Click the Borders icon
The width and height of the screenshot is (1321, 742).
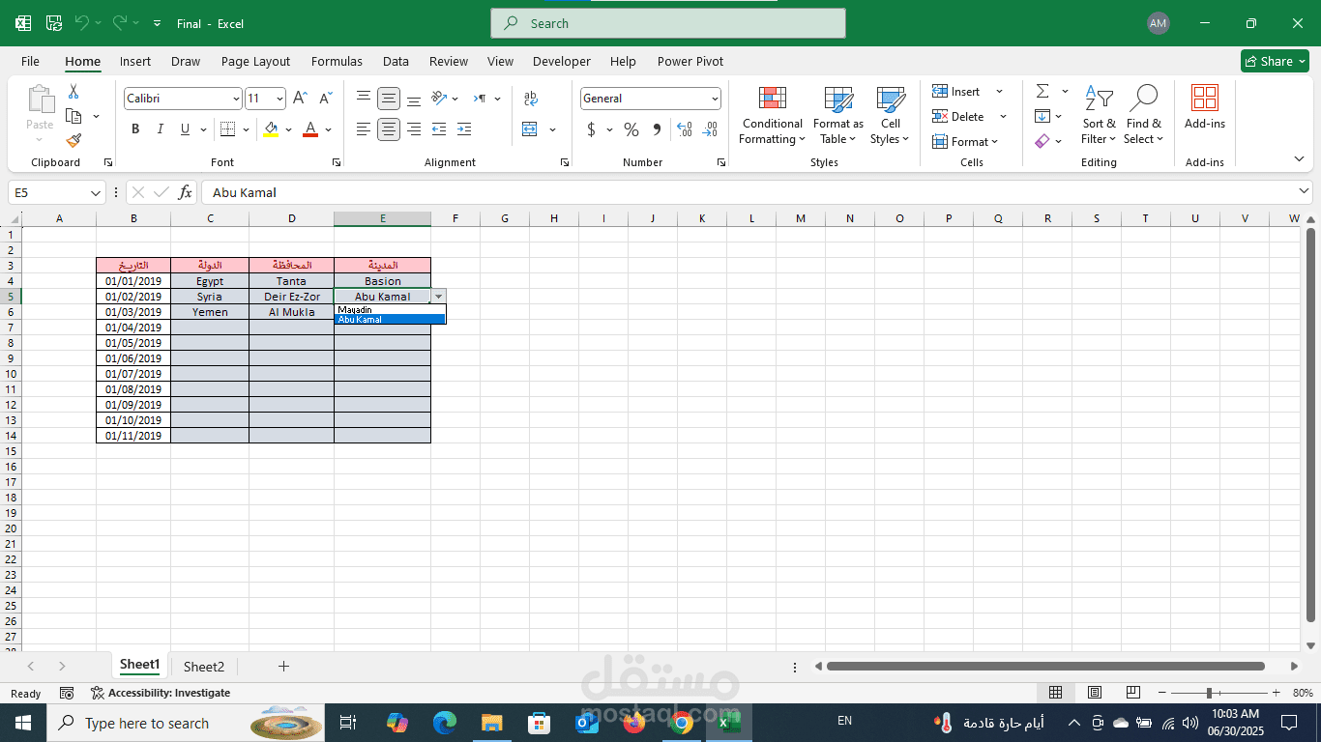point(227,129)
